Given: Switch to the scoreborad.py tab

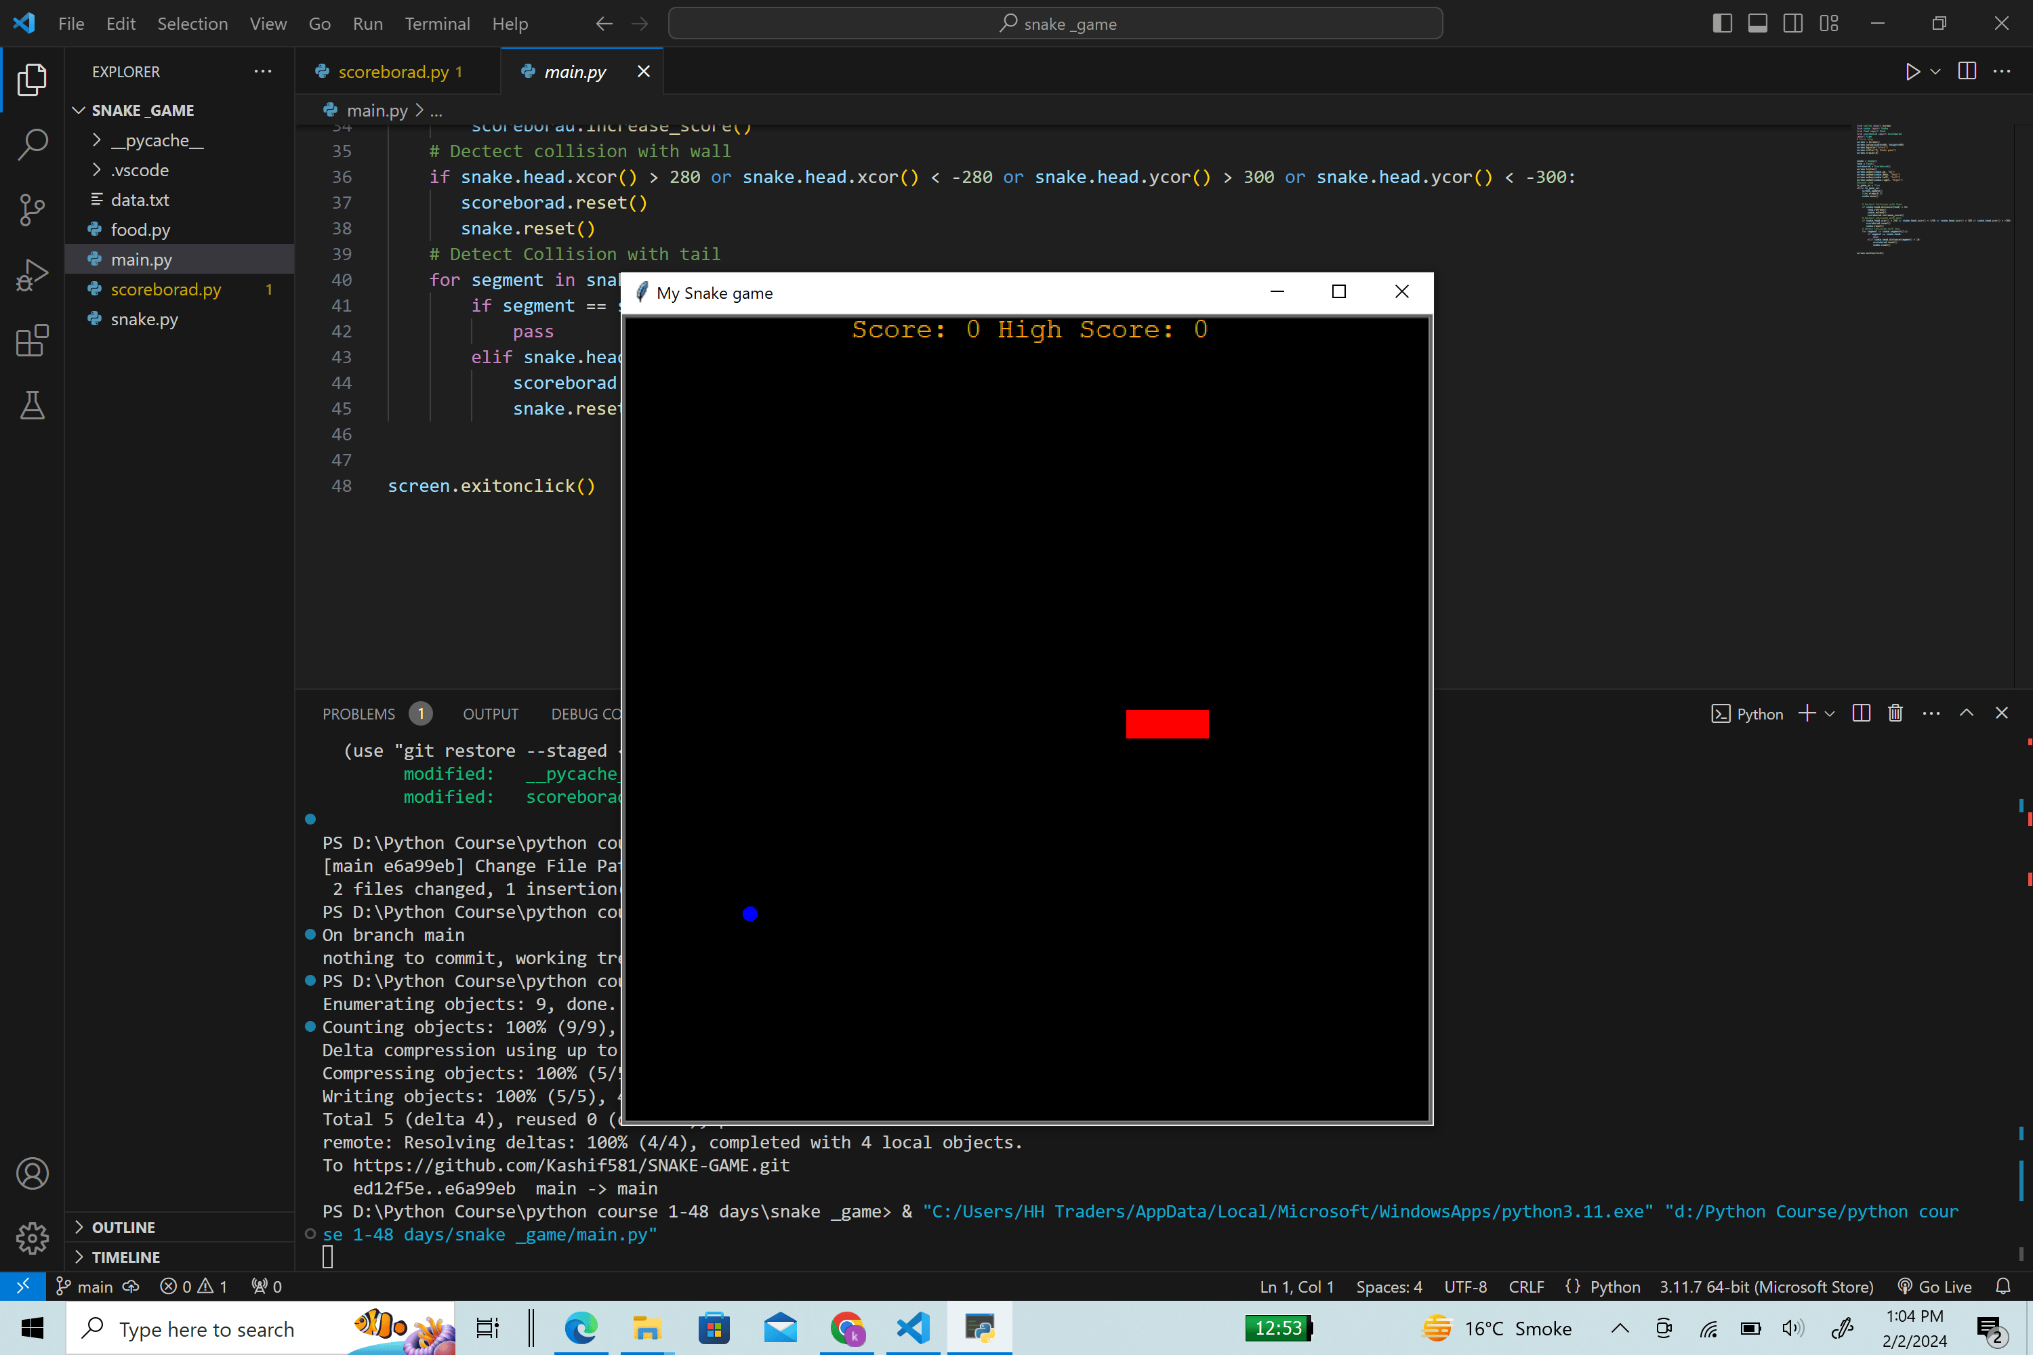Looking at the screenshot, I should click(x=398, y=72).
